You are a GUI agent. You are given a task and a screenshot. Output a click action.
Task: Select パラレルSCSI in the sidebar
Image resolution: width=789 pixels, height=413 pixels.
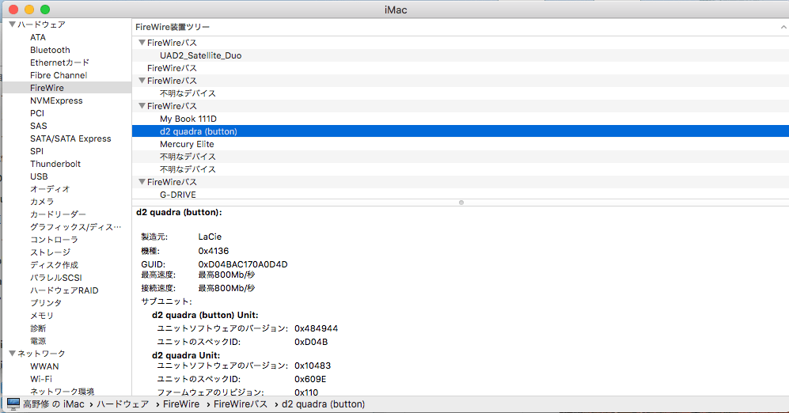click(x=56, y=278)
